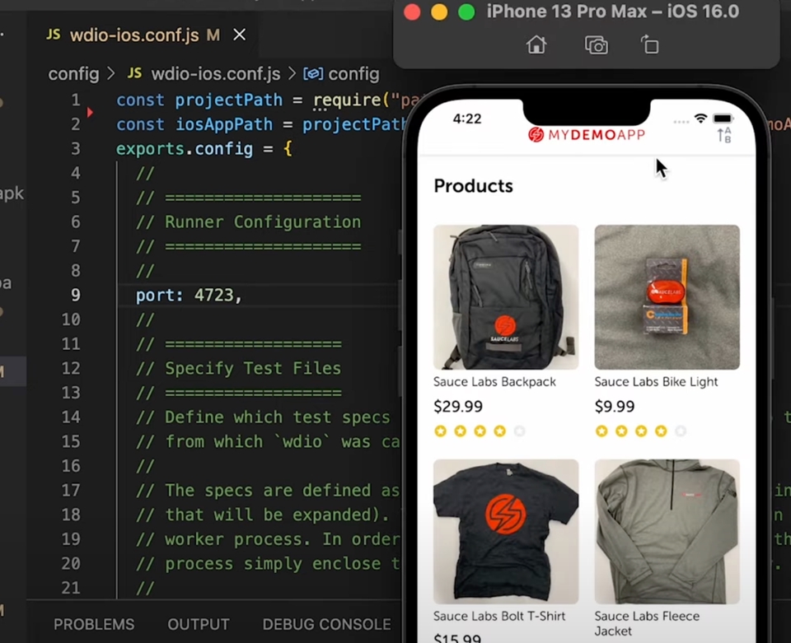Click line number 3 in the gutter
This screenshot has height=643, width=791.
click(76, 149)
